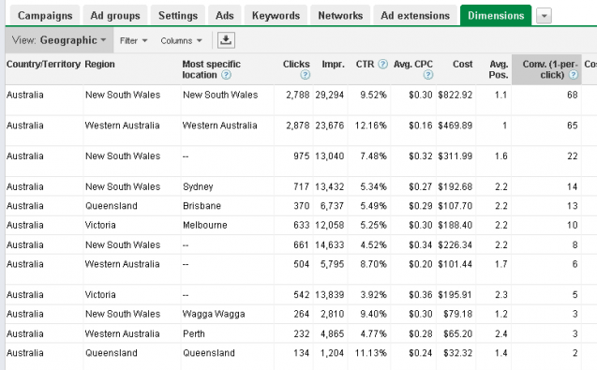The image size is (597, 370).
Task: Select the Brisbane location cell
Action: [201, 205]
